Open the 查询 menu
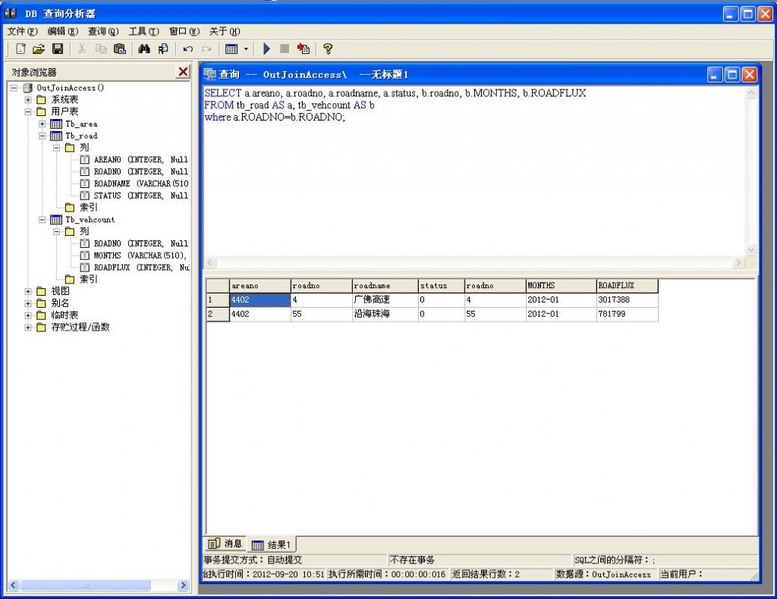This screenshot has width=777, height=599. (103, 32)
